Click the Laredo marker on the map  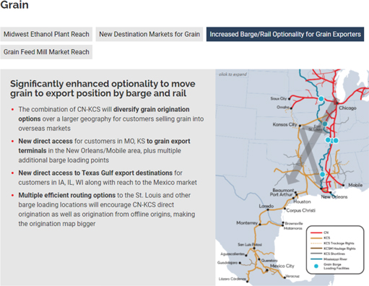coord(268,209)
